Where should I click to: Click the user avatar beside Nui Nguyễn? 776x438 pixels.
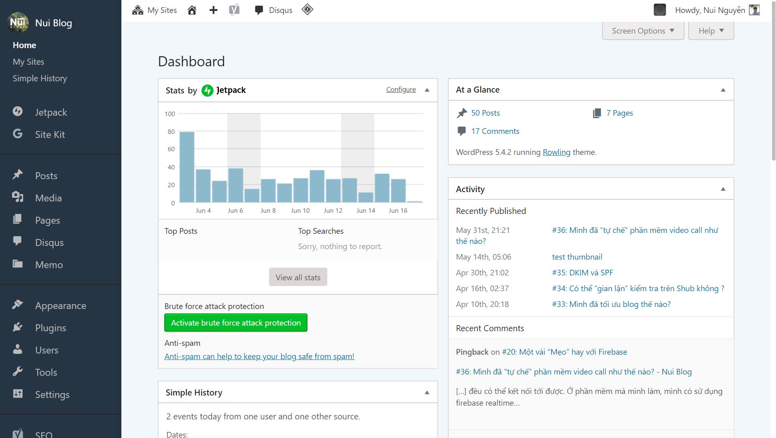pyautogui.click(x=754, y=10)
